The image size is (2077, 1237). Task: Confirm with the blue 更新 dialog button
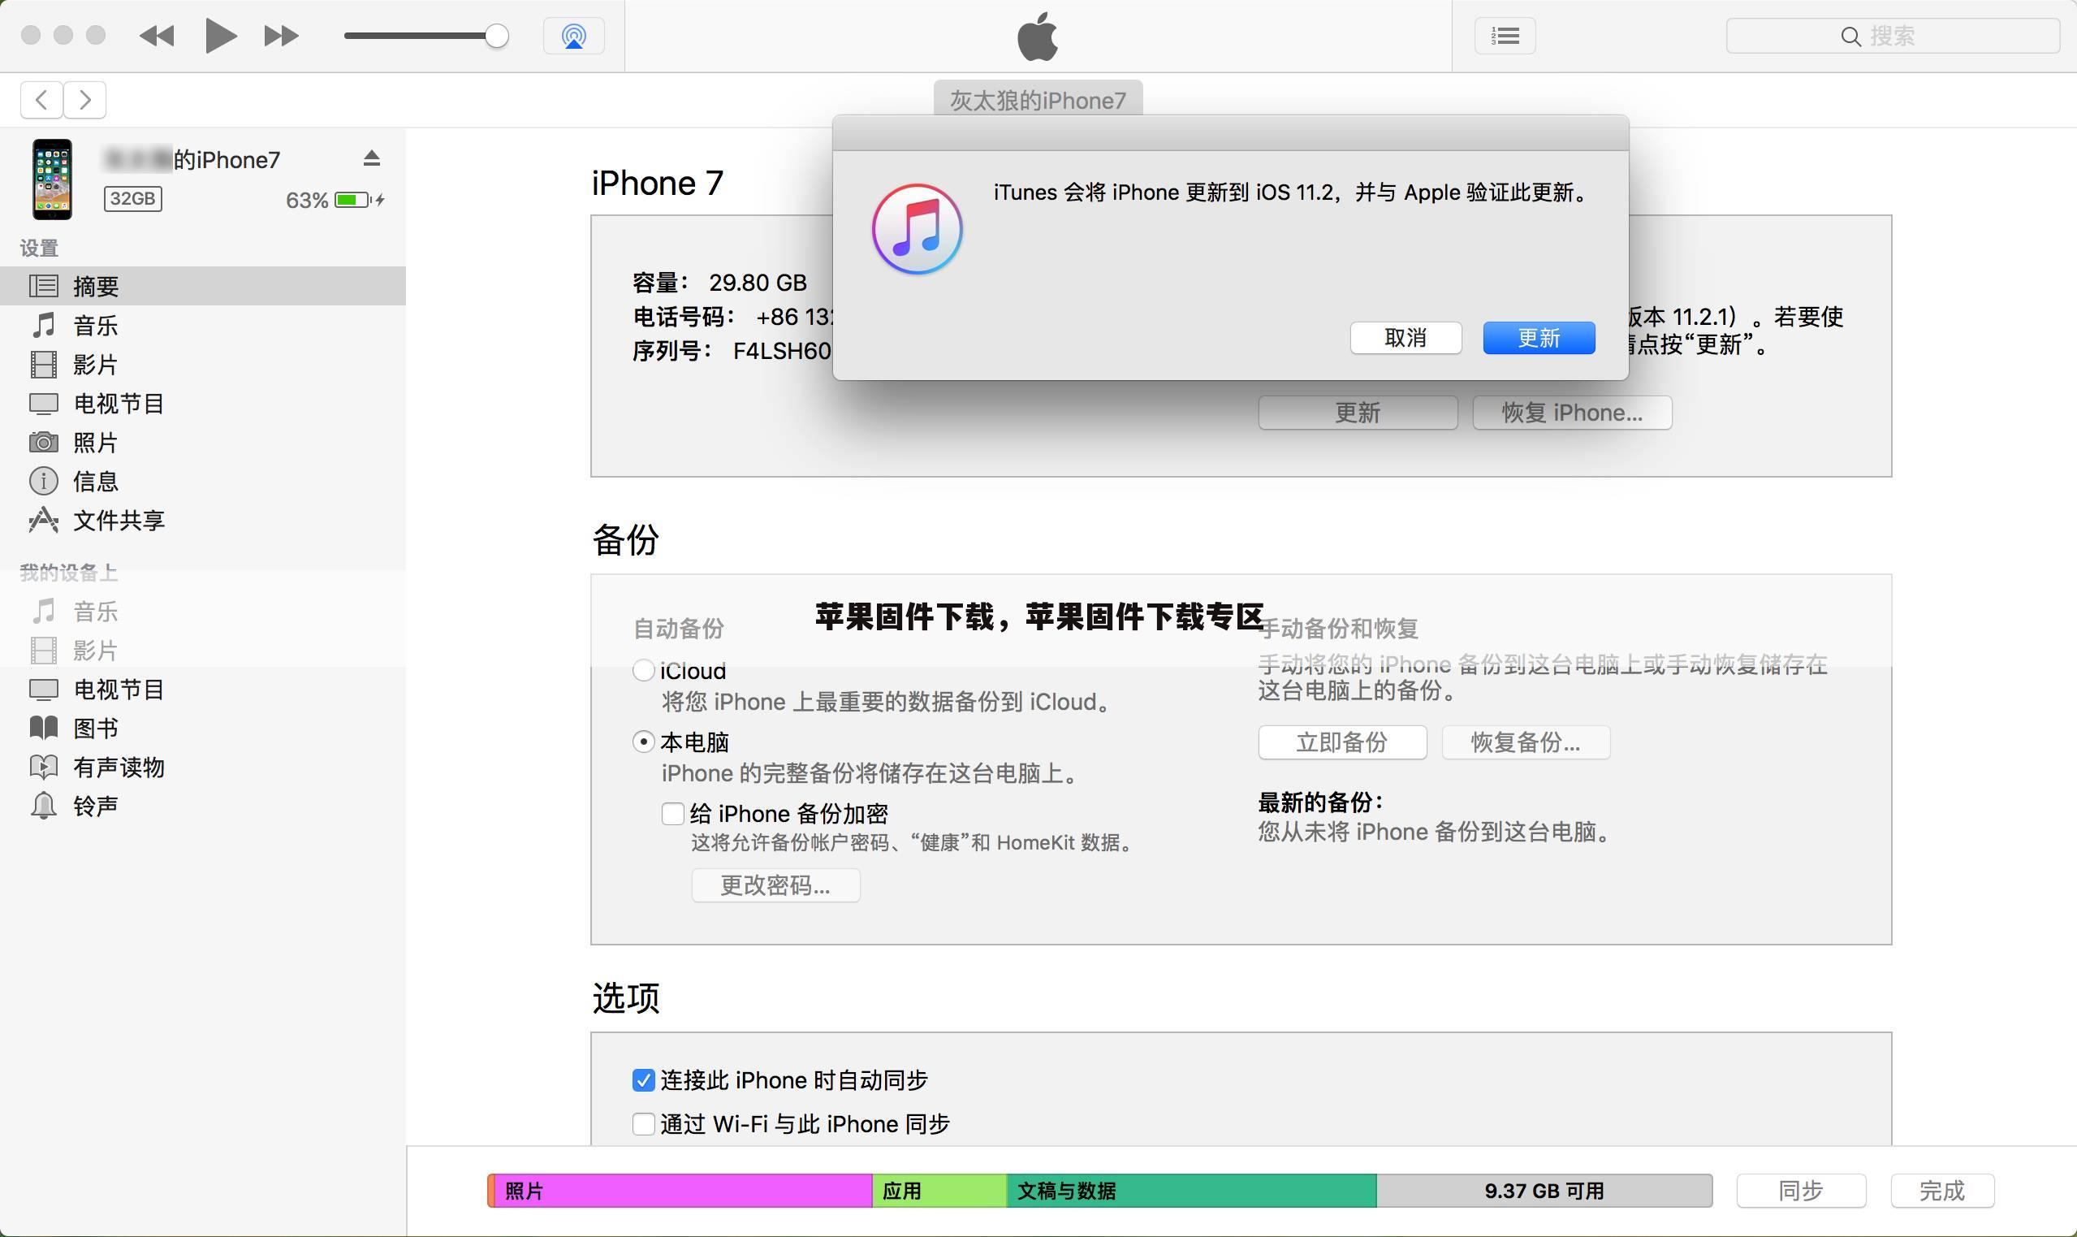click(1539, 338)
